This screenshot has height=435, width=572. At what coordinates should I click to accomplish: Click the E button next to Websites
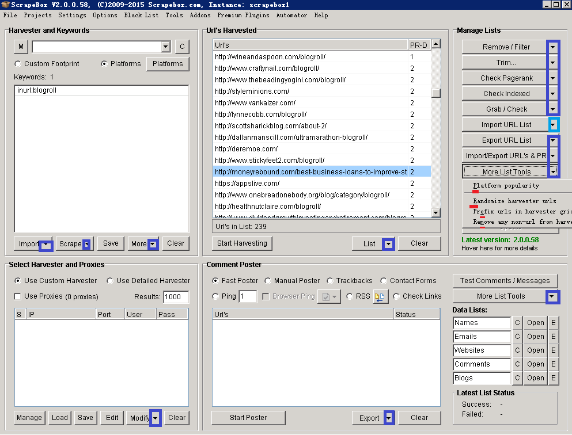point(554,350)
